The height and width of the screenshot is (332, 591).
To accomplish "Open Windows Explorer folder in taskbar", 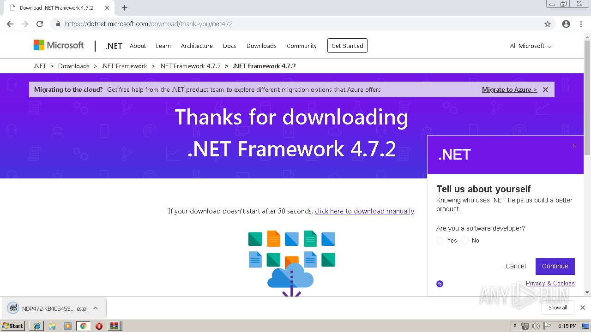I will [52, 326].
